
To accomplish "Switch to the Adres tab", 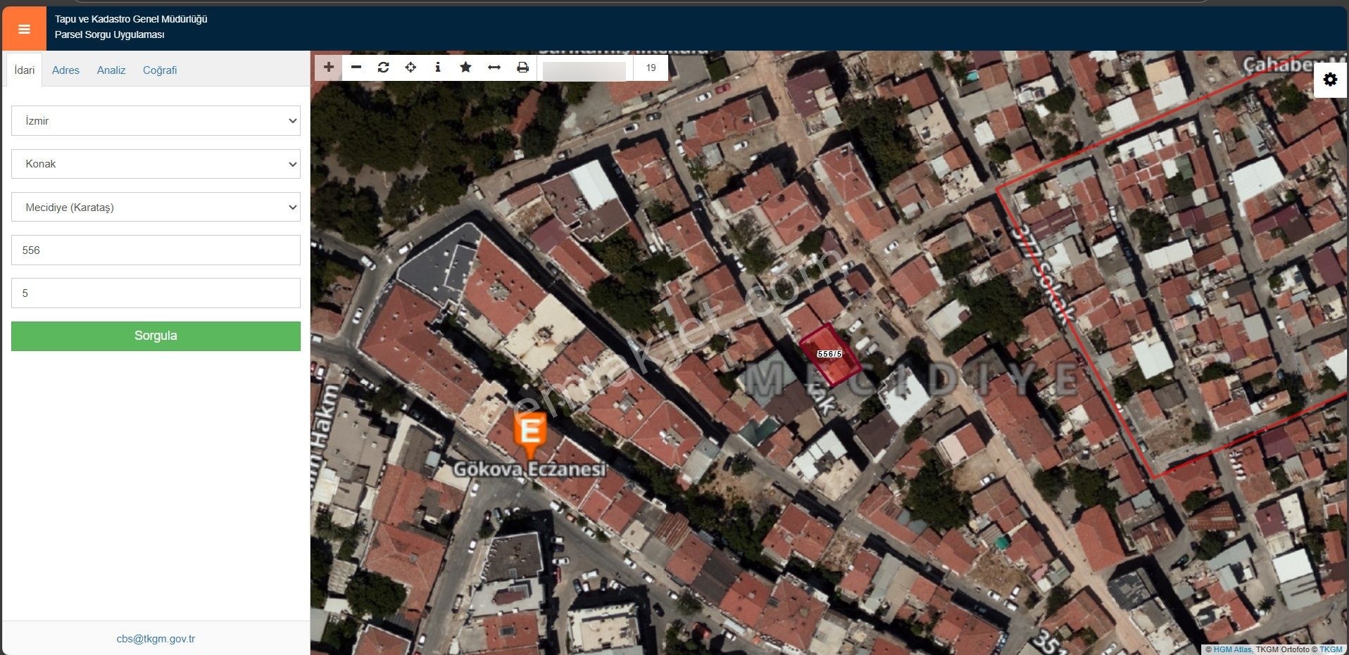I will coord(65,70).
